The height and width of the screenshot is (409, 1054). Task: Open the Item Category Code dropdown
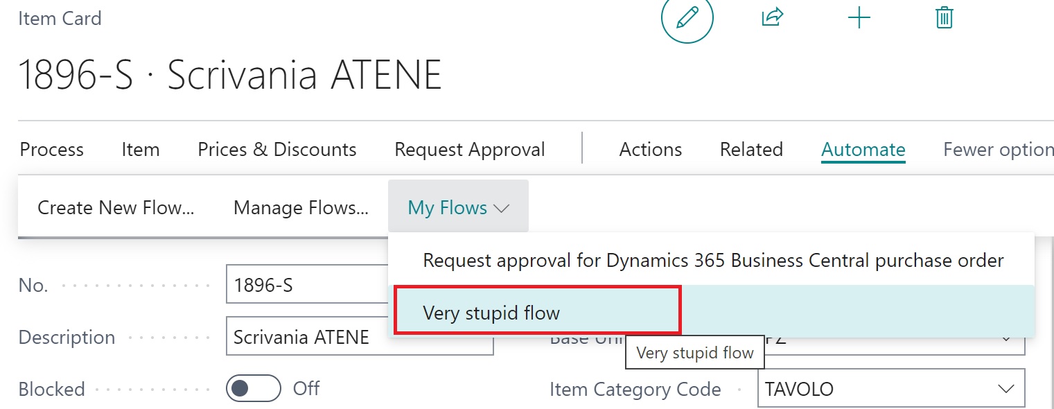(1005, 389)
